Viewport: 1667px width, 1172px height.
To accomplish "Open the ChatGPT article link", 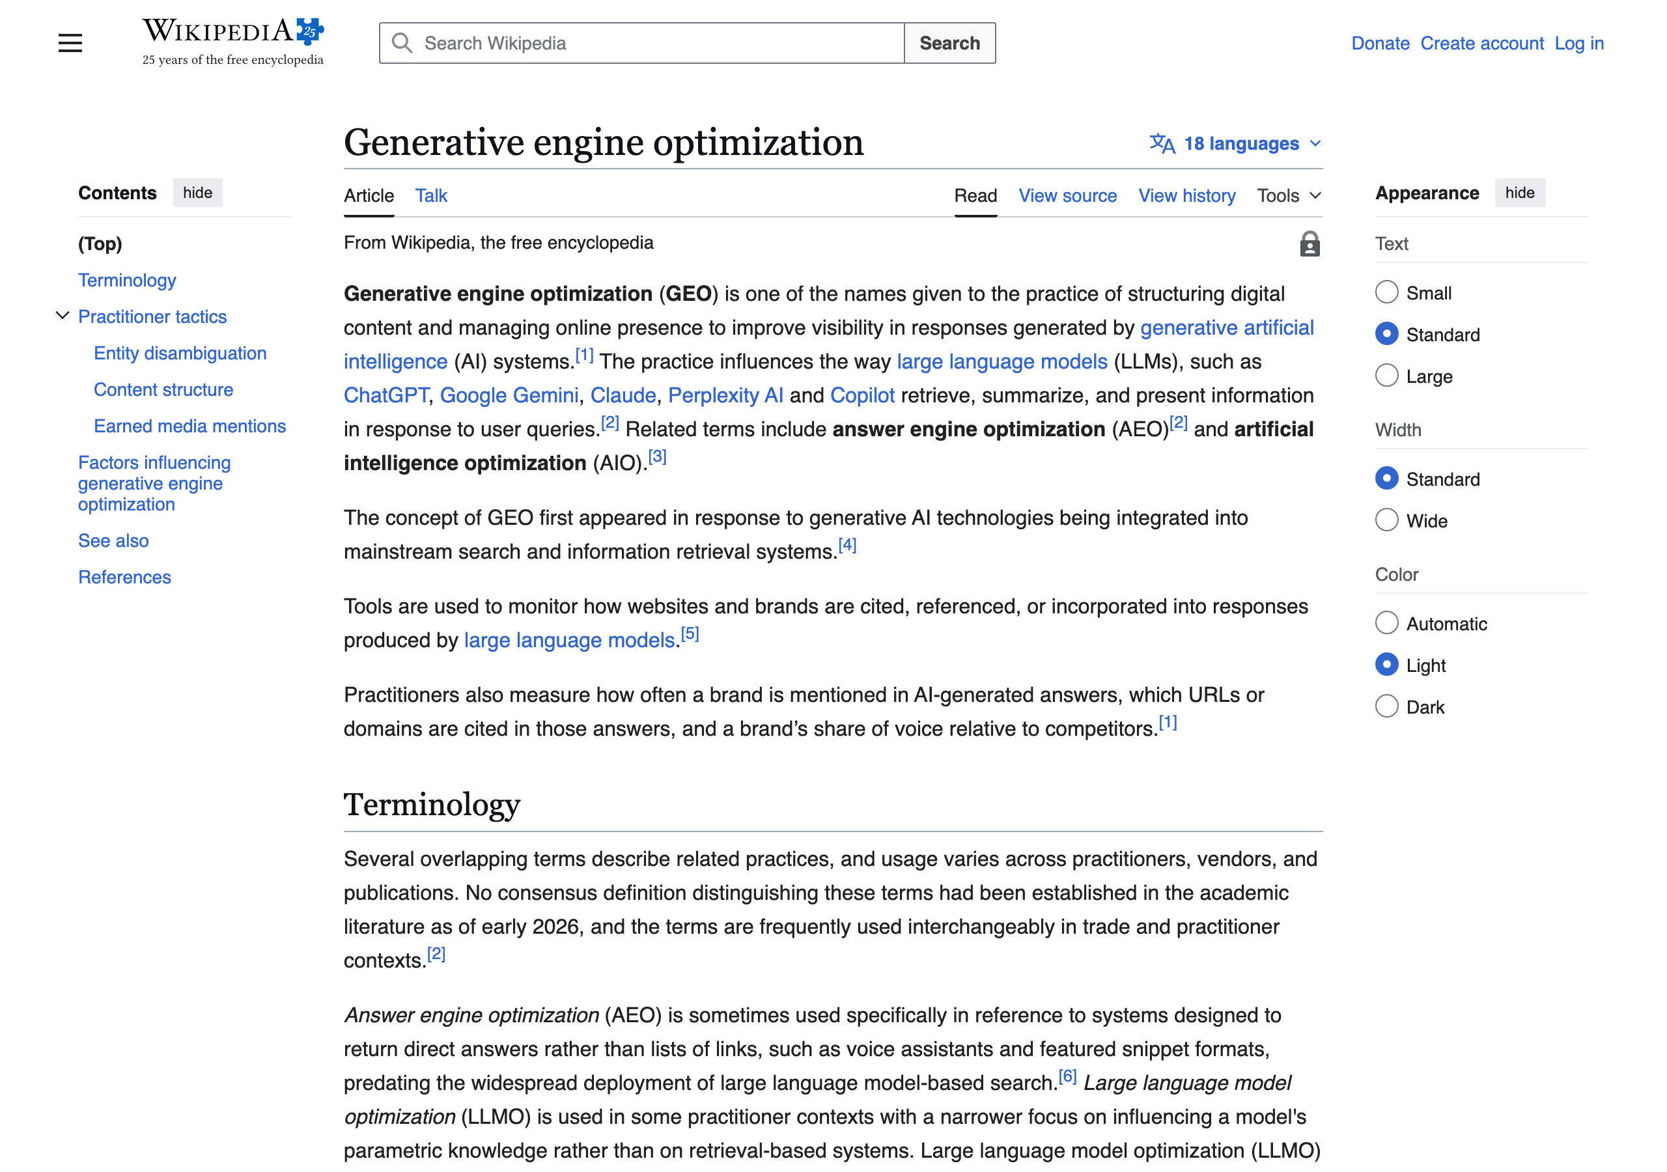I will click(385, 395).
